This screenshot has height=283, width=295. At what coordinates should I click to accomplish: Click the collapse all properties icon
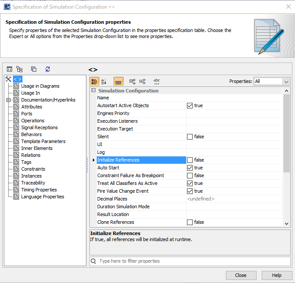click(143, 81)
